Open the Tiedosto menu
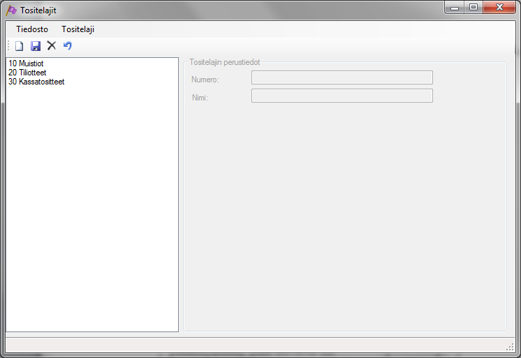Screen dimensions: 521x358 pos(32,29)
